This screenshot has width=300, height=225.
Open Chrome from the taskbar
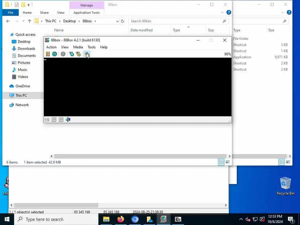tap(135, 219)
